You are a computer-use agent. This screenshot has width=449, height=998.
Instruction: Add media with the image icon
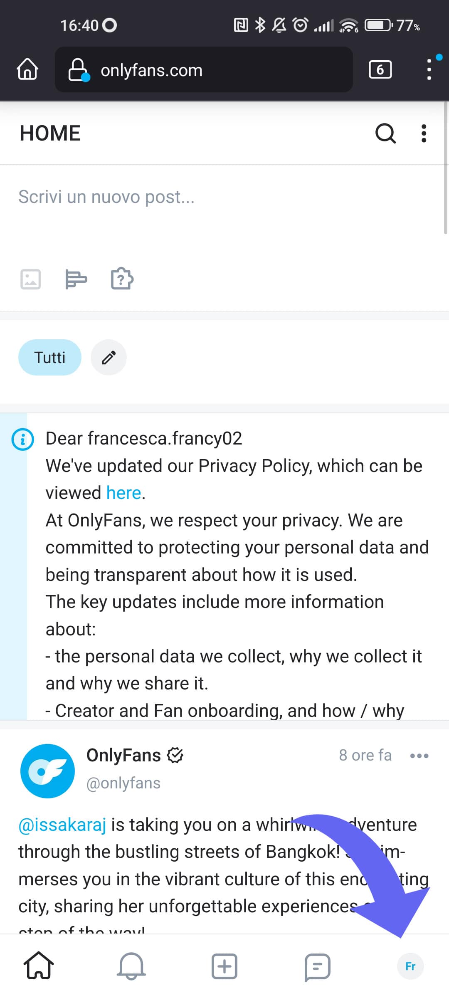point(31,279)
